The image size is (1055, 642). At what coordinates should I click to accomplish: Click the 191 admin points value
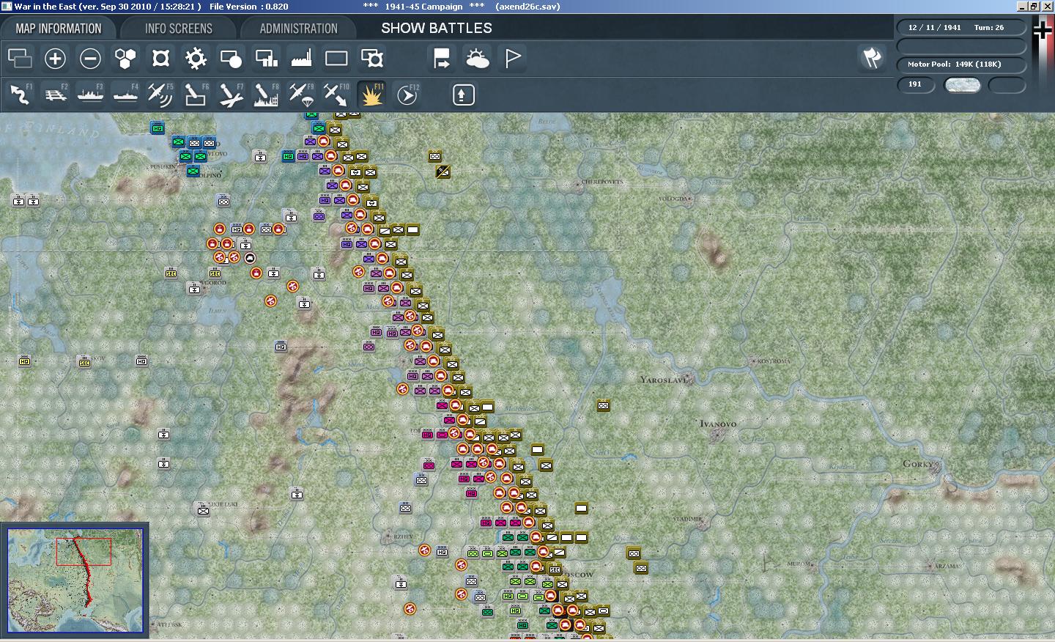click(915, 84)
